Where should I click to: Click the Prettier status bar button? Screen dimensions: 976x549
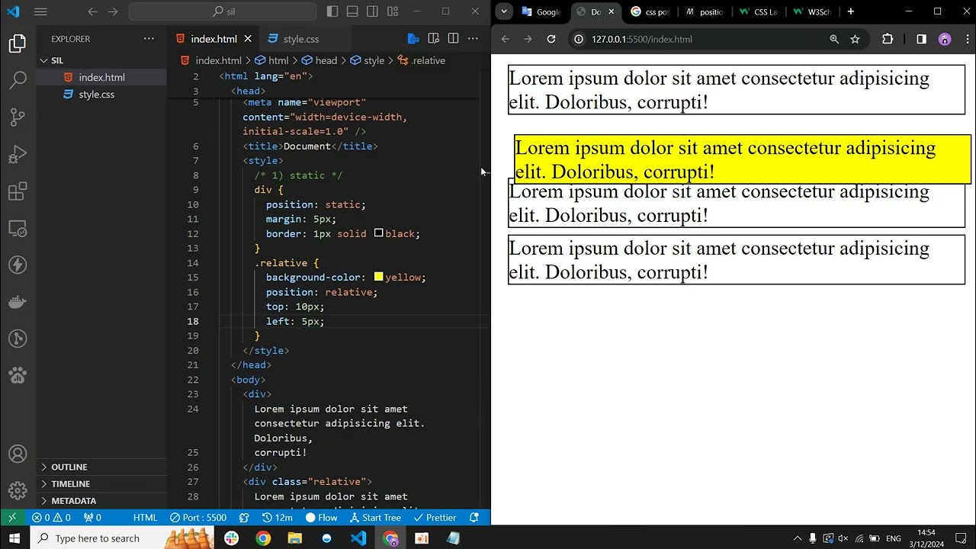435,518
